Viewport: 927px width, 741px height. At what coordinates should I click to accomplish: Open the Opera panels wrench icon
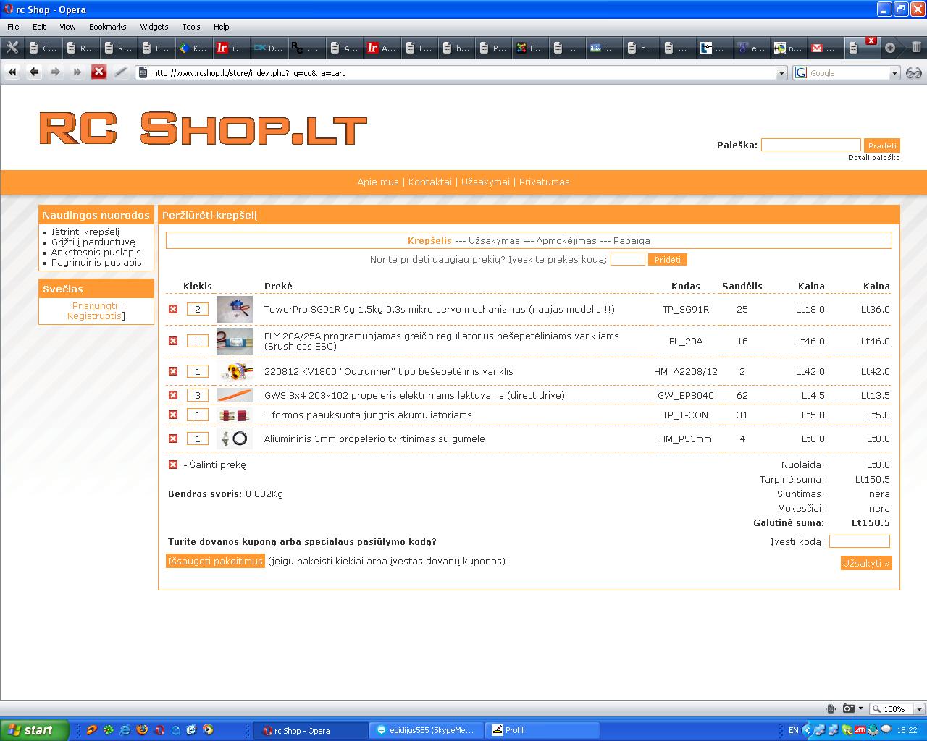12,48
